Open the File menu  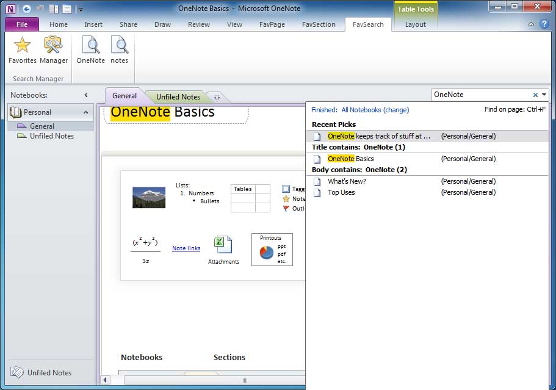[x=22, y=24]
